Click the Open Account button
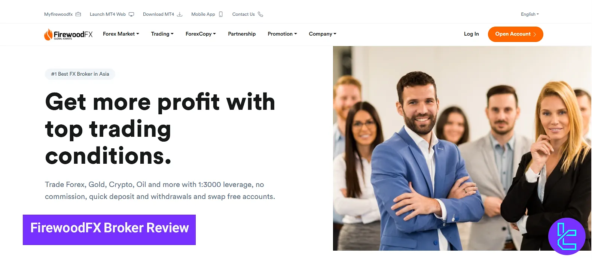 [x=515, y=34]
